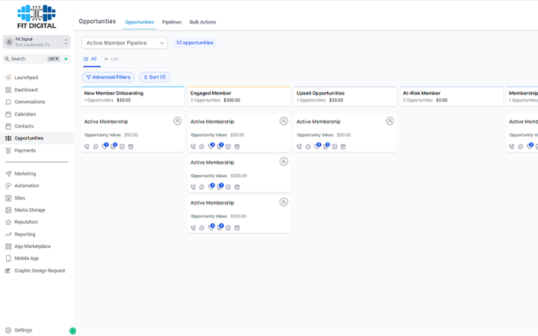538x336 pixels.
Task: Open Settings at the sidebar bottom
Action: click(x=23, y=330)
